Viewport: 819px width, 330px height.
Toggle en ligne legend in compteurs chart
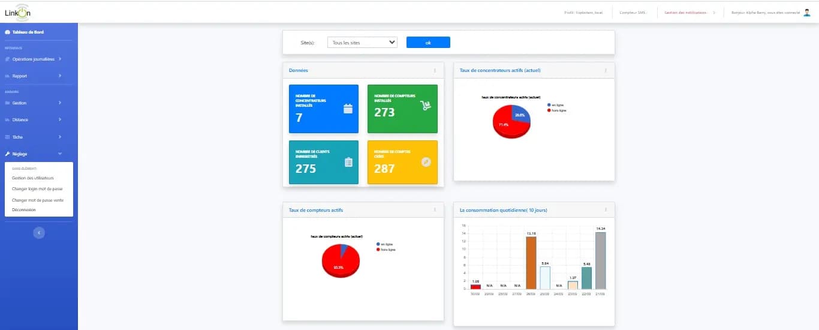point(385,244)
